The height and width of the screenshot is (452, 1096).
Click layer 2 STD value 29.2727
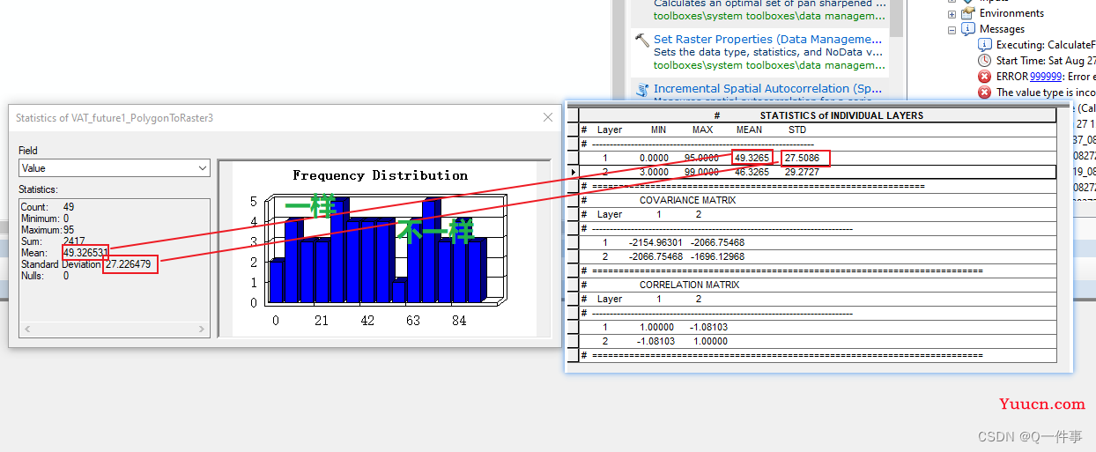(802, 172)
